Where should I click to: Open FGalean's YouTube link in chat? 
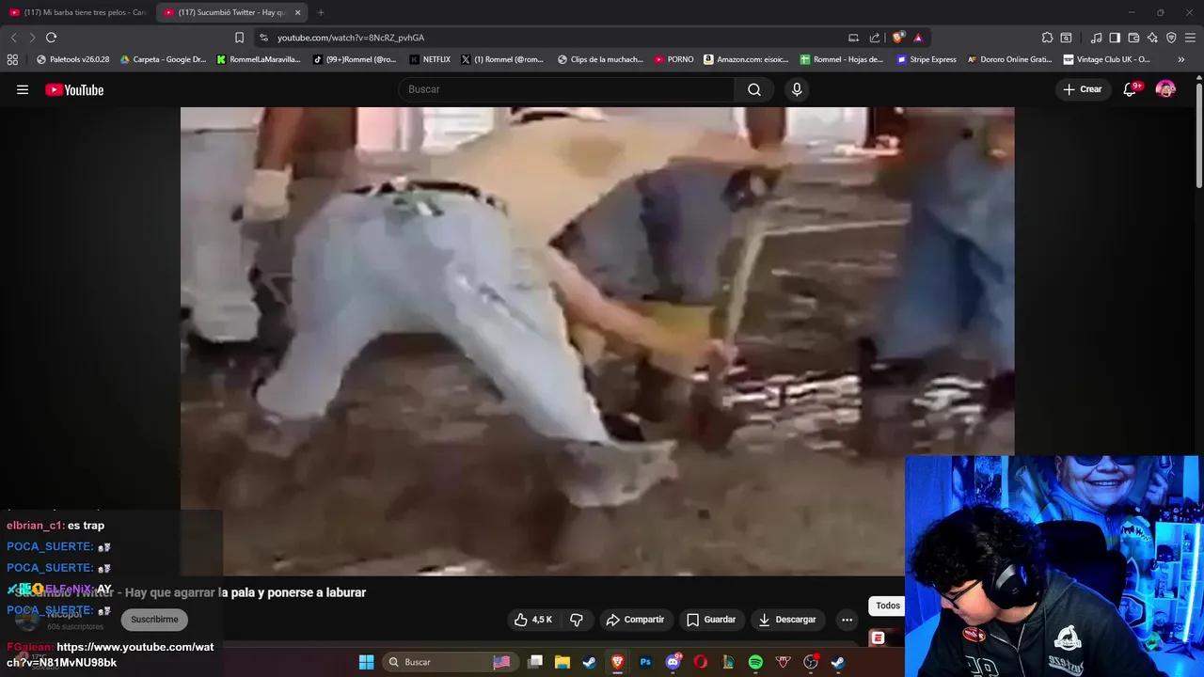(110, 654)
